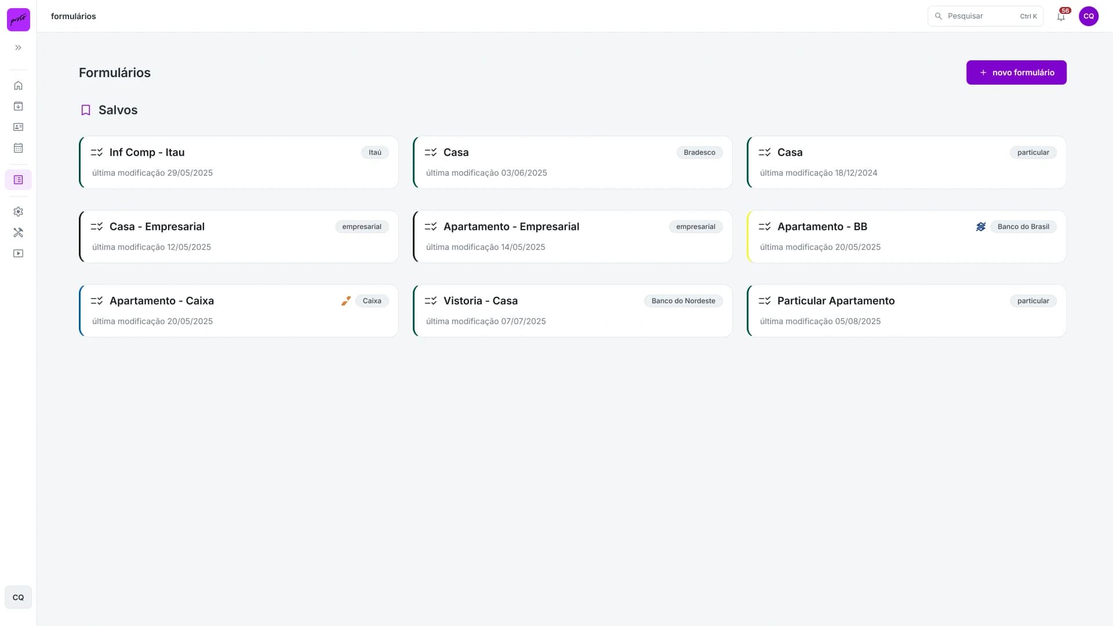The width and height of the screenshot is (1113, 626).
Task: Open the settings gear icon in sidebar
Action: pyautogui.click(x=19, y=212)
